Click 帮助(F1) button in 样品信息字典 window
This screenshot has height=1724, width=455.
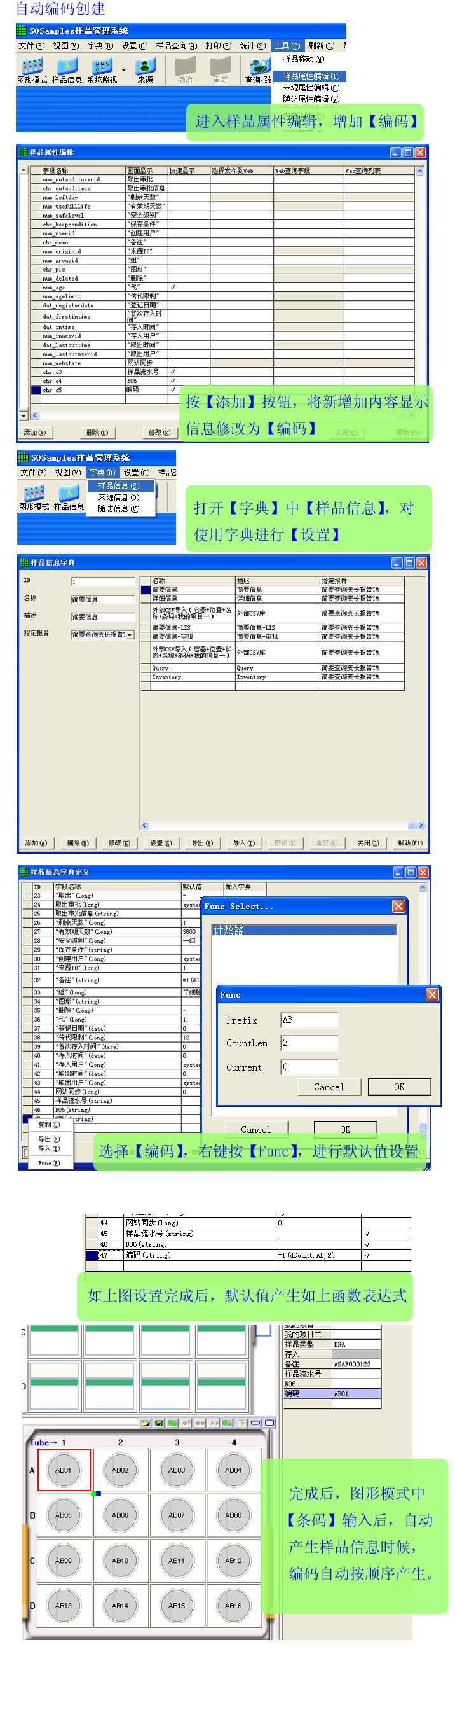point(410,842)
